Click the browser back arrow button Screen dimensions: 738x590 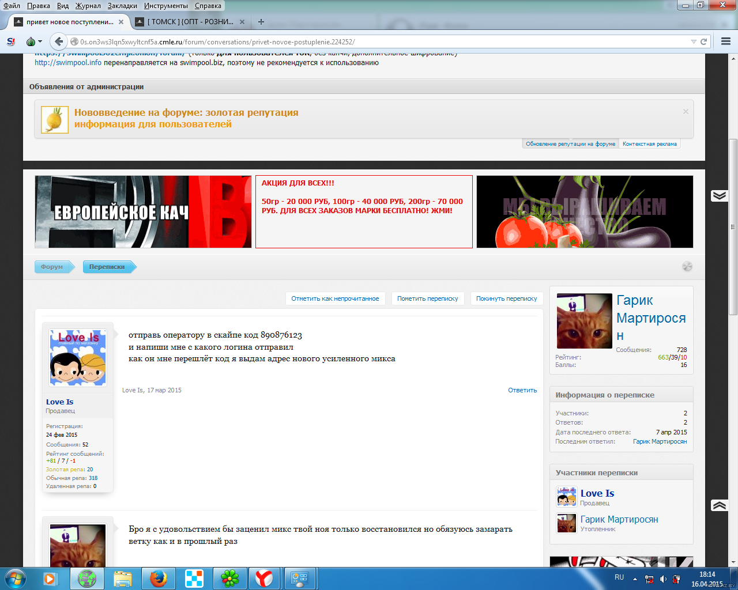pos(58,41)
